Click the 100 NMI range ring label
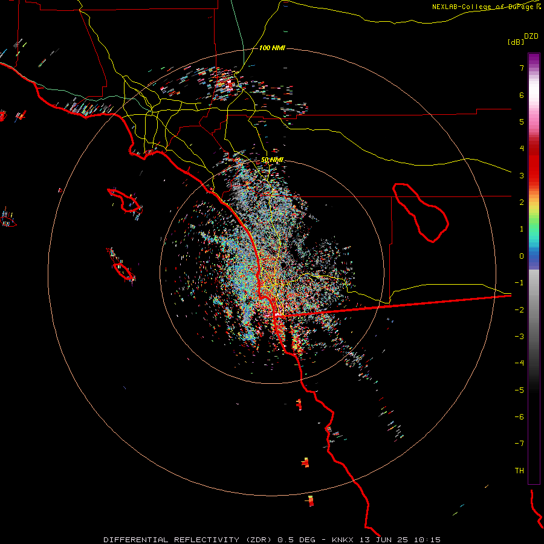The height and width of the screenshot is (544, 544). pyautogui.click(x=272, y=48)
